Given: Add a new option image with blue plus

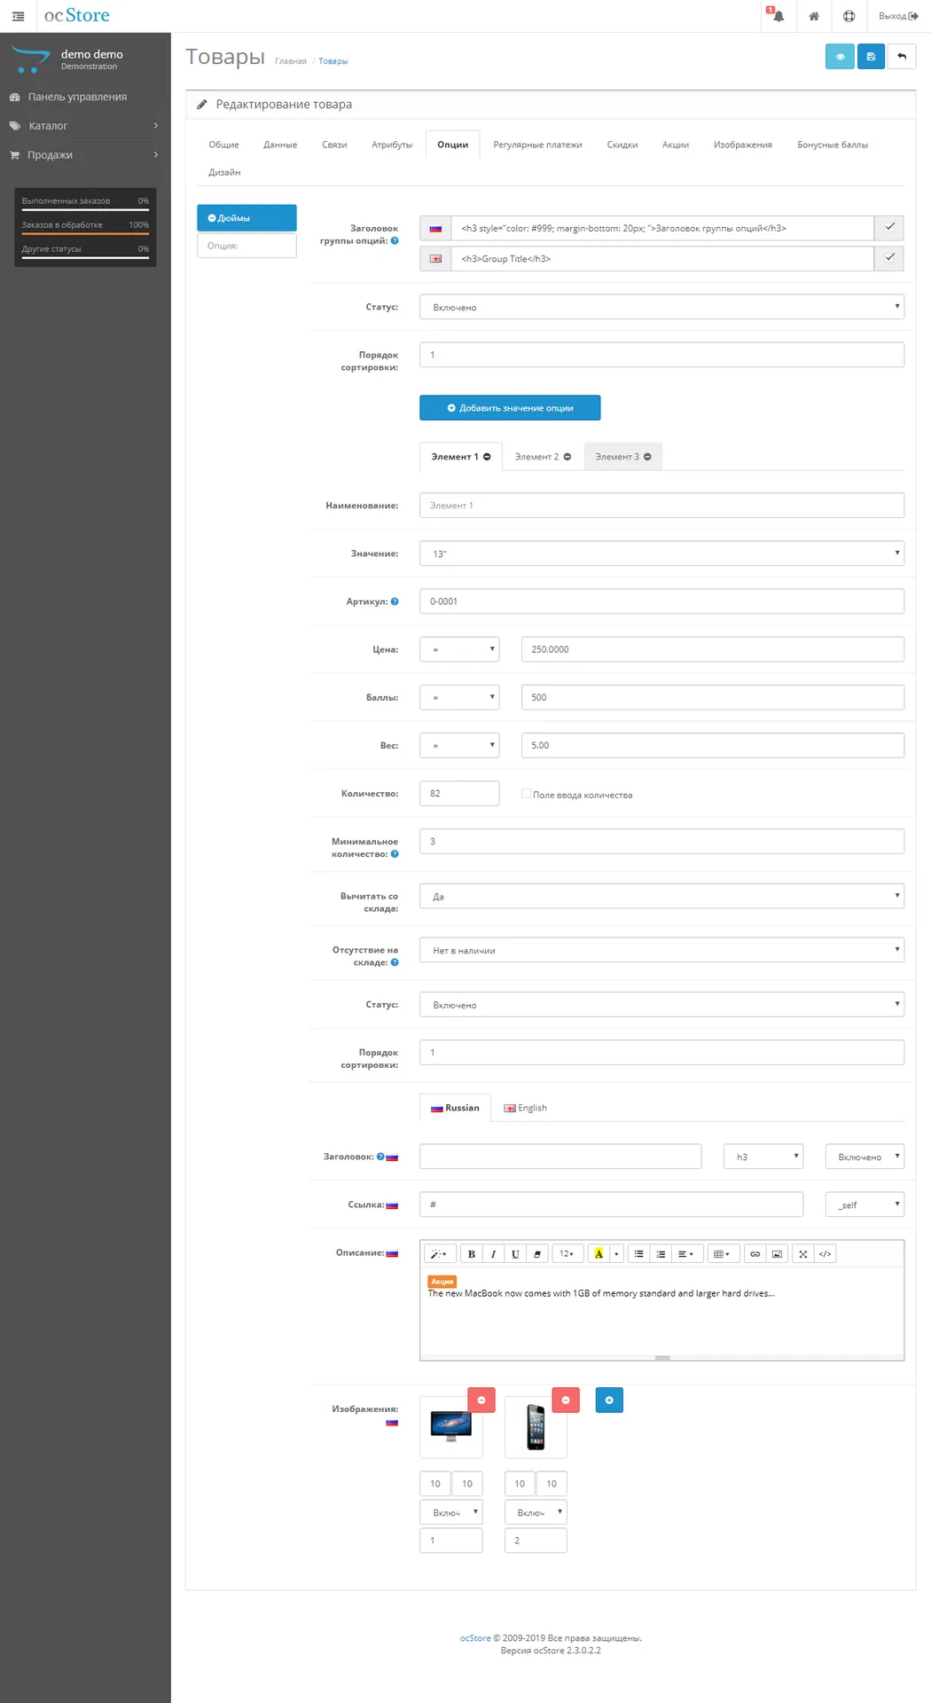Looking at the screenshot, I should tap(609, 1400).
